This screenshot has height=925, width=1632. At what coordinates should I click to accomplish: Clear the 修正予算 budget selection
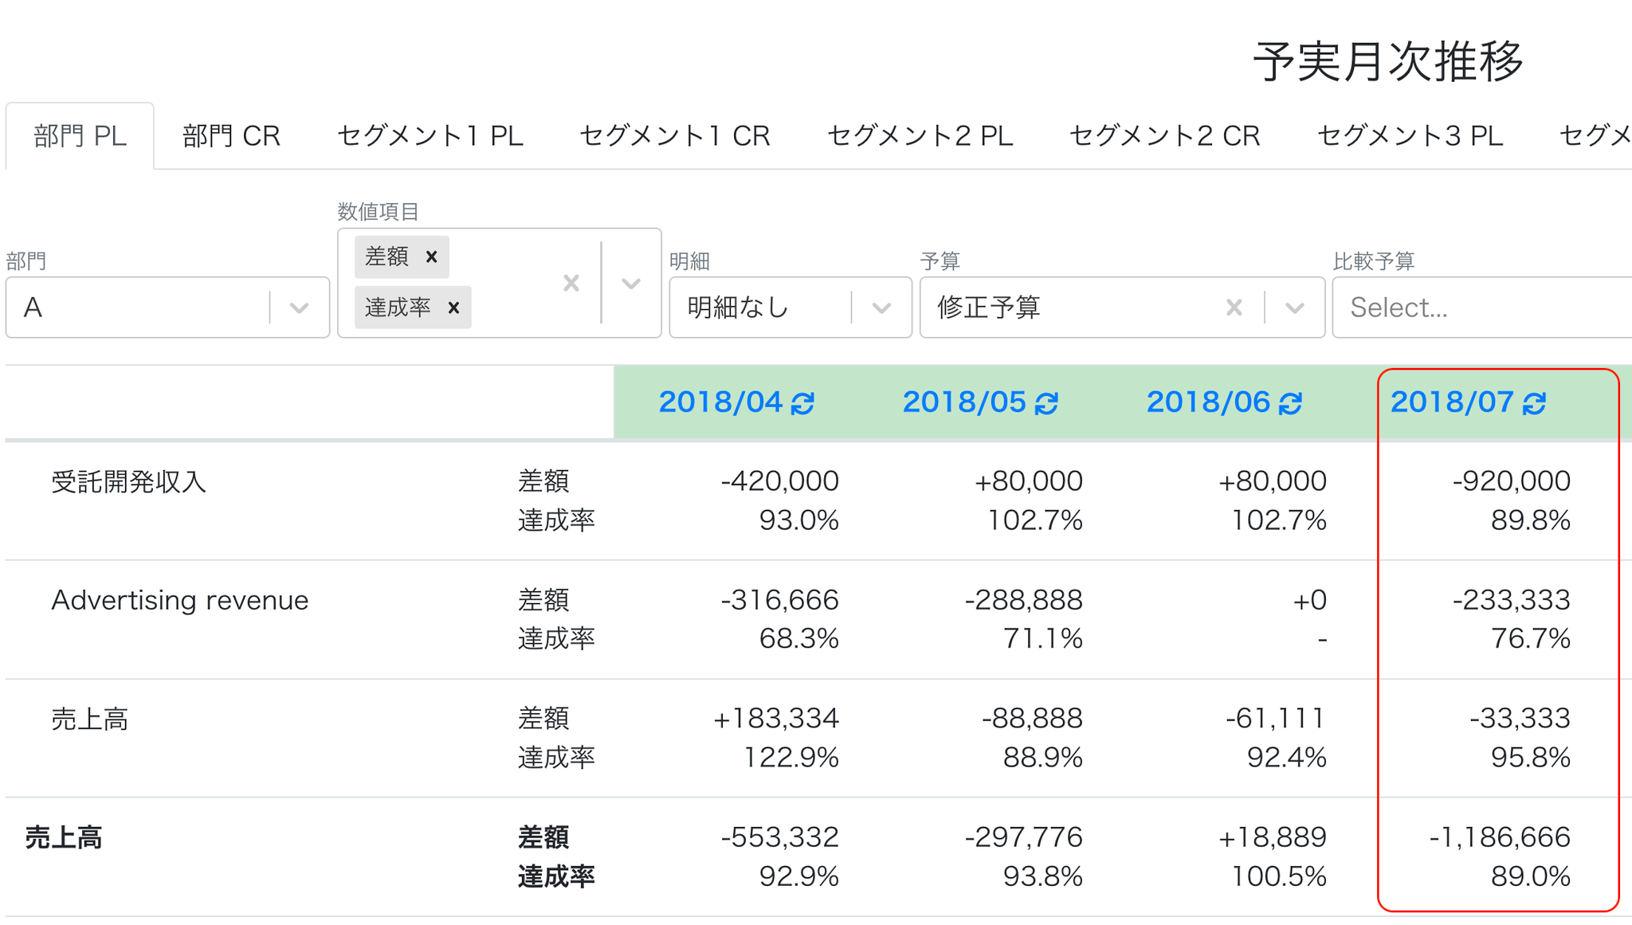pos(1234,308)
